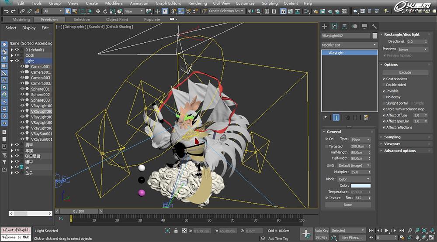Open the Preview dropdown showing Never
This screenshot has width=437, height=242.
[413, 50]
